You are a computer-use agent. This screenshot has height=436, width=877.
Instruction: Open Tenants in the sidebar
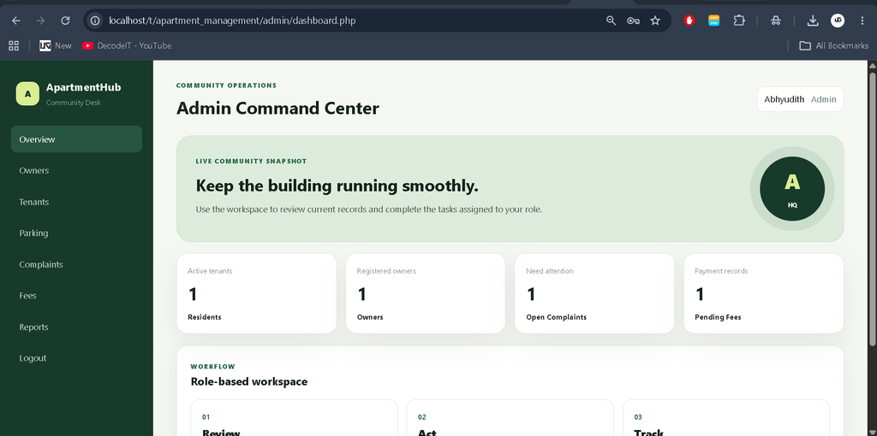[76, 202]
